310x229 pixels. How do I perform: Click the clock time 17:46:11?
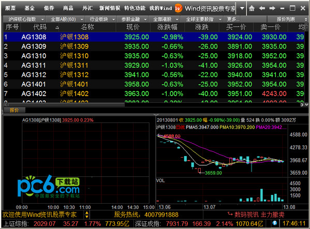(x=294, y=224)
